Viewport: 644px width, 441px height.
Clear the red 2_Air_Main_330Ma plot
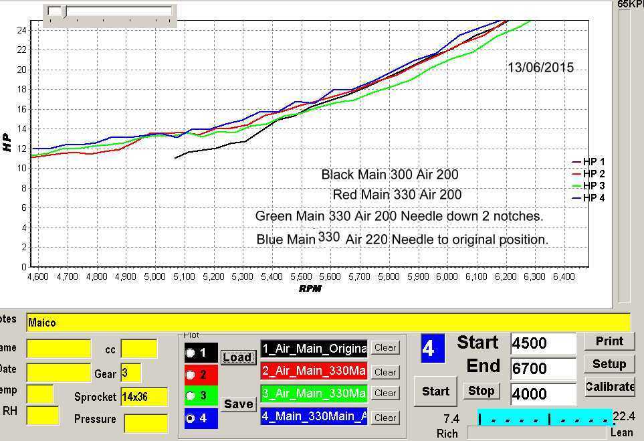pos(385,372)
